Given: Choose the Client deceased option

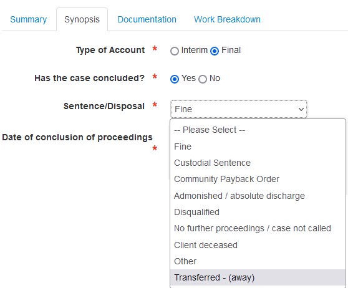Looking at the screenshot, I should pyautogui.click(x=258, y=245).
